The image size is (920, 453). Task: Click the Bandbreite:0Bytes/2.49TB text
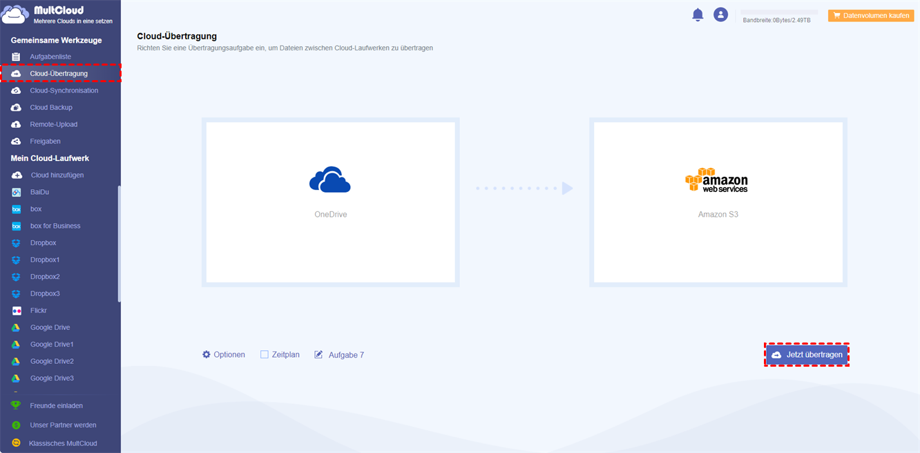776,21
